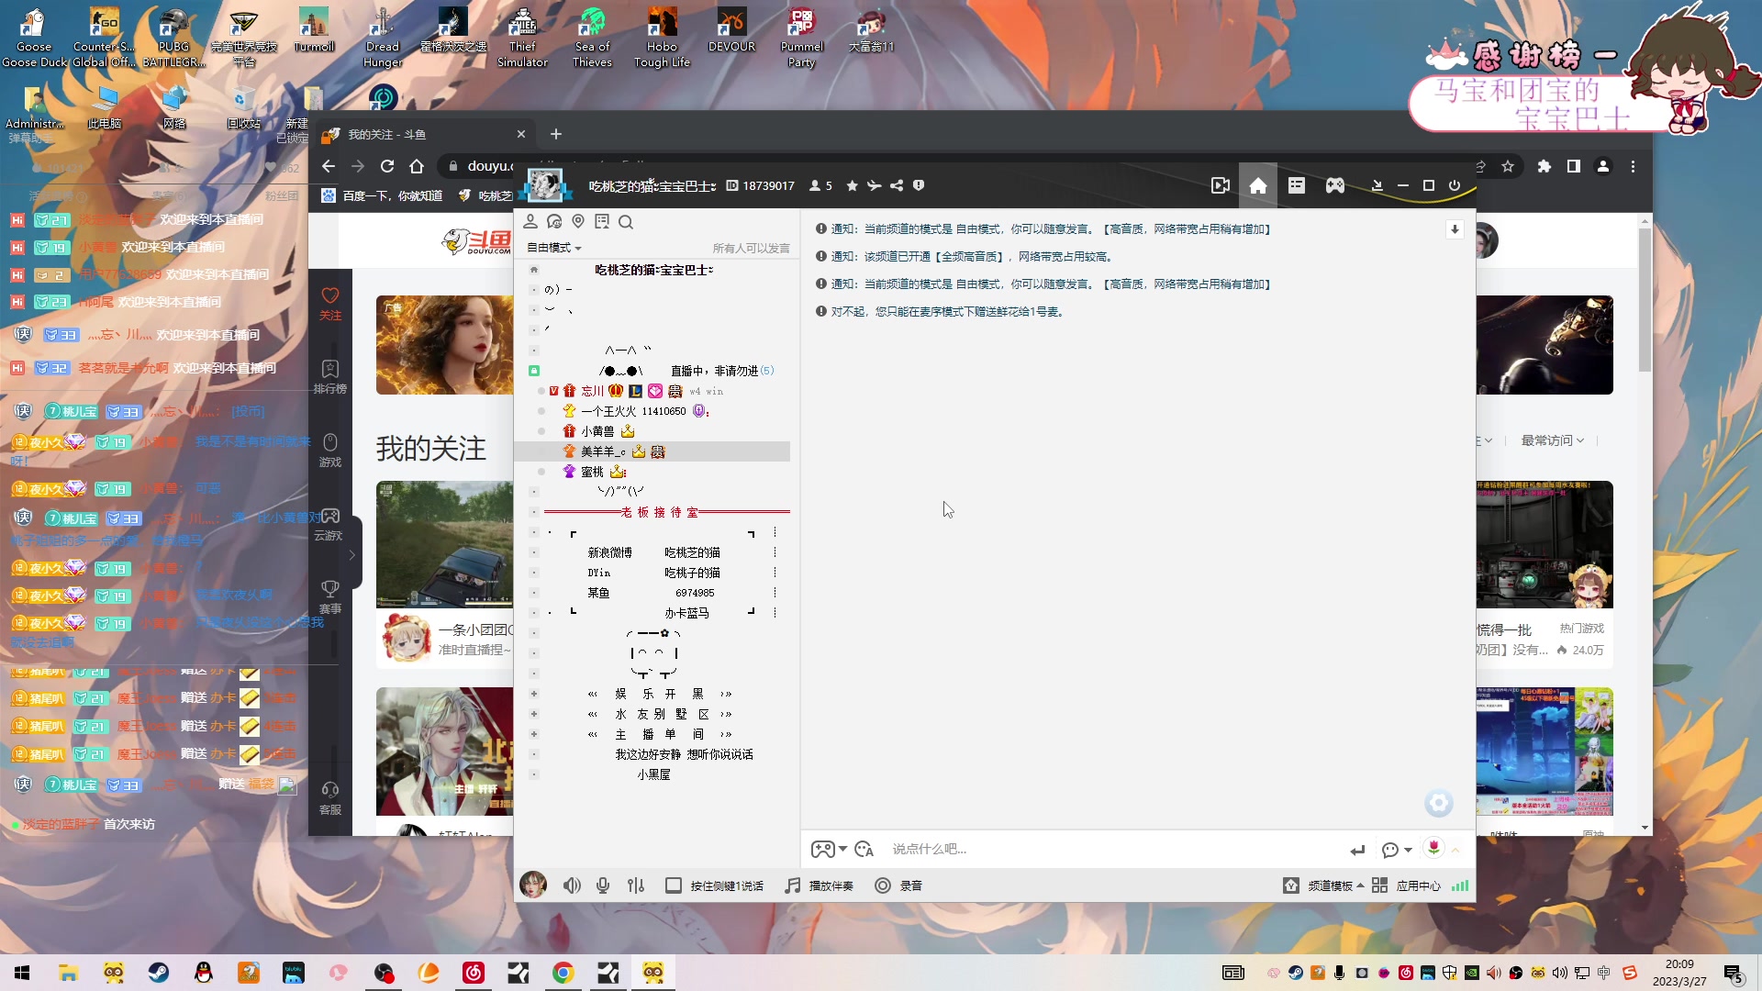Click the Windows Start button
Screen dimensions: 1762x991
point(22,973)
